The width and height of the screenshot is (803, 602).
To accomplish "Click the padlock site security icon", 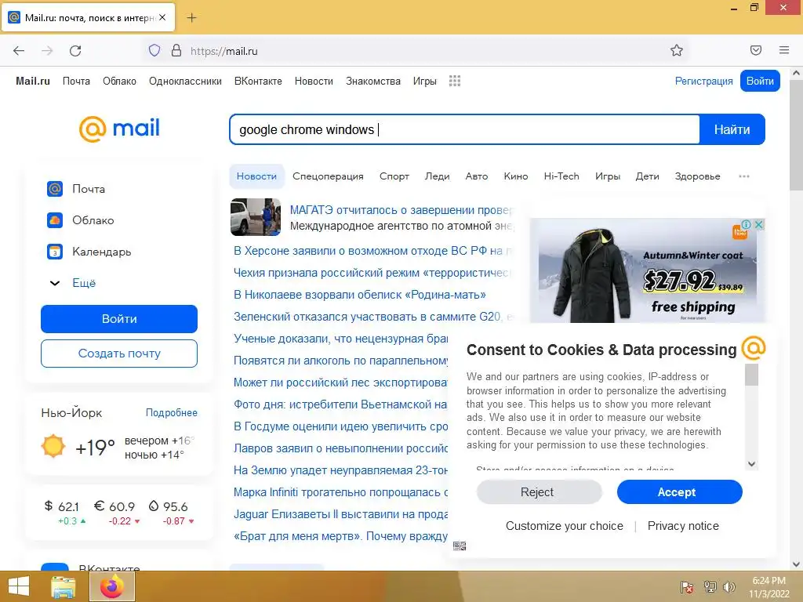I will 176,51.
